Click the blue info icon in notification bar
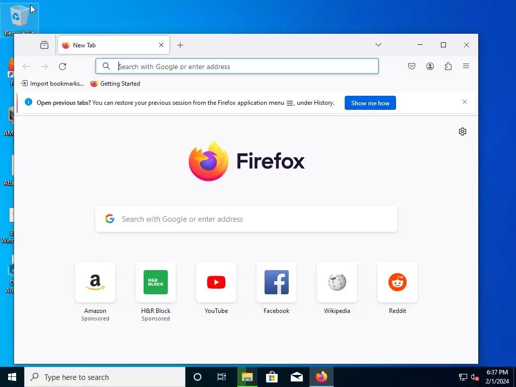Screen dimensions: 516x387 [29, 102]
